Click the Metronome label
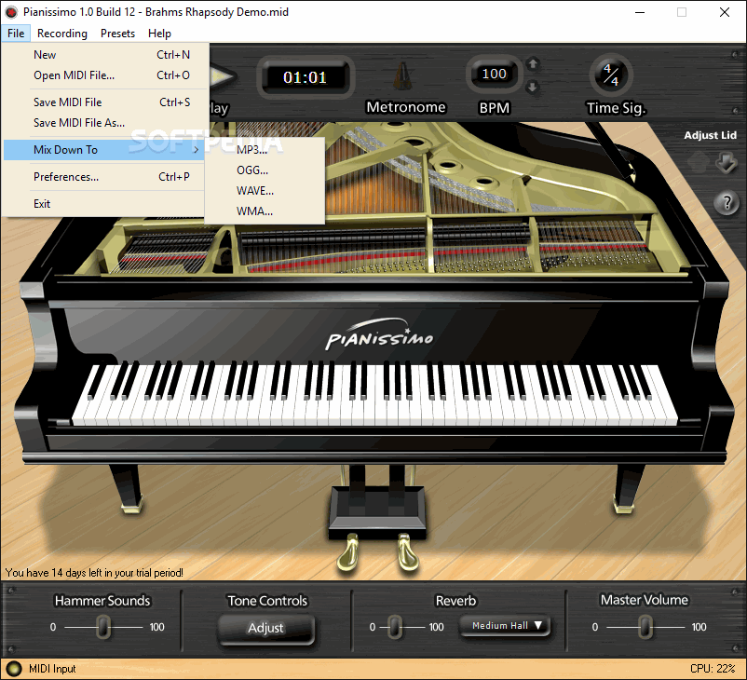Image resolution: width=747 pixels, height=680 pixels. pyautogui.click(x=406, y=107)
